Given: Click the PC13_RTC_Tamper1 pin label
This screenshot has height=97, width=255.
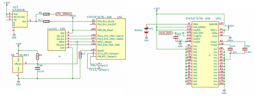Looking at the screenshot, I should (x=108, y=54).
